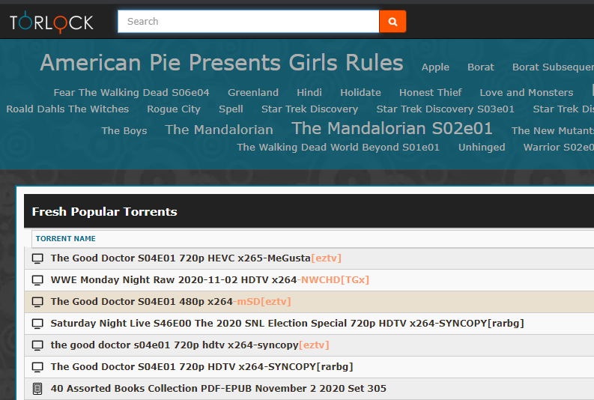The width and height of the screenshot is (594, 400).
Task: Open the Honest Thief tag link
Action: [431, 92]
